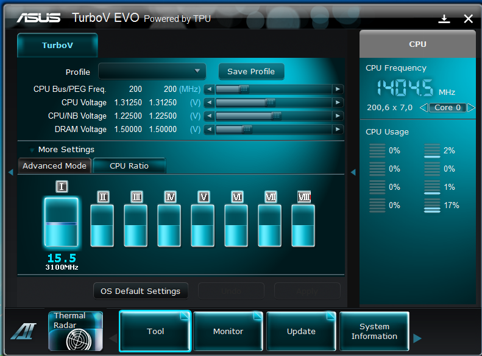
Task: Select core VIII ratio label
Action: [x=304, y=197]
